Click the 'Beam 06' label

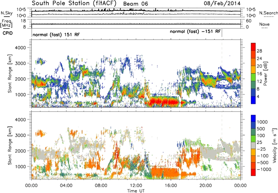136,4
